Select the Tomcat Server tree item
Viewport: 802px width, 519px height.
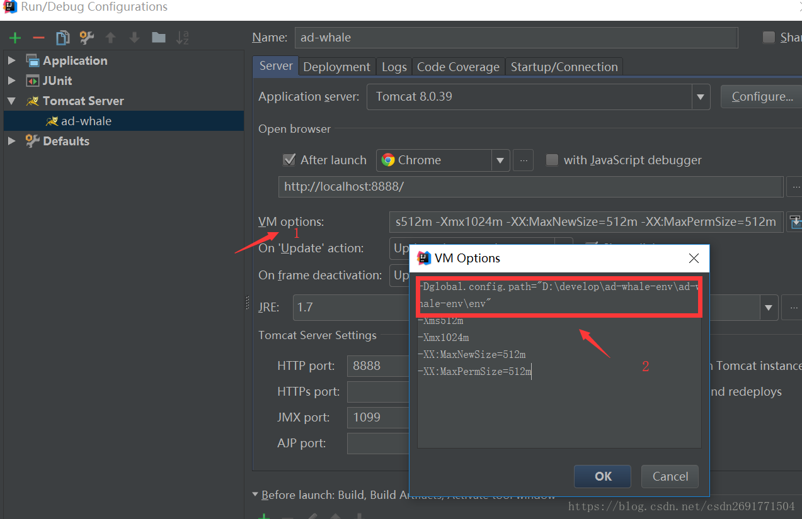pos(83,101)
